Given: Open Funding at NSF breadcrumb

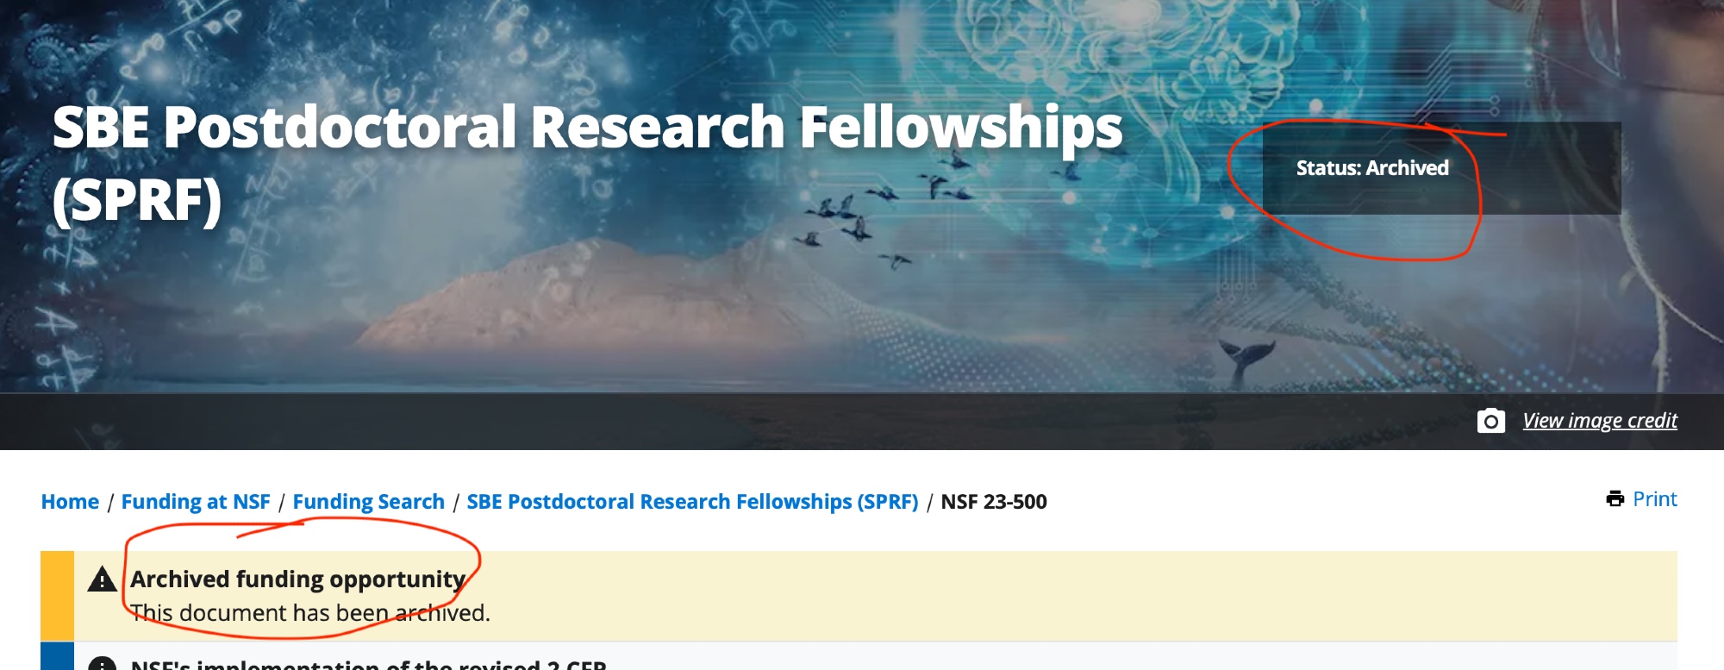Looking at the screenshot, I should [x=196, y=502].
